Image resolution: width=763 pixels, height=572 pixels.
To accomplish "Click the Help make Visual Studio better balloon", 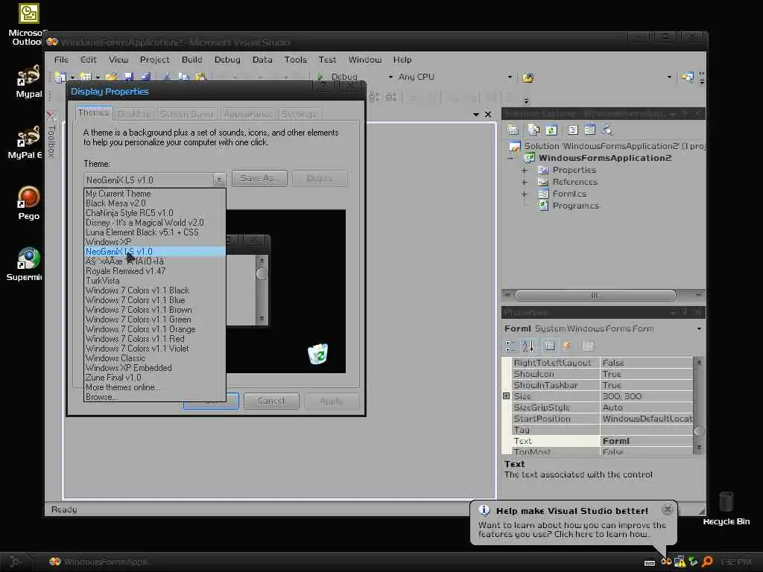I will (573, 522).
